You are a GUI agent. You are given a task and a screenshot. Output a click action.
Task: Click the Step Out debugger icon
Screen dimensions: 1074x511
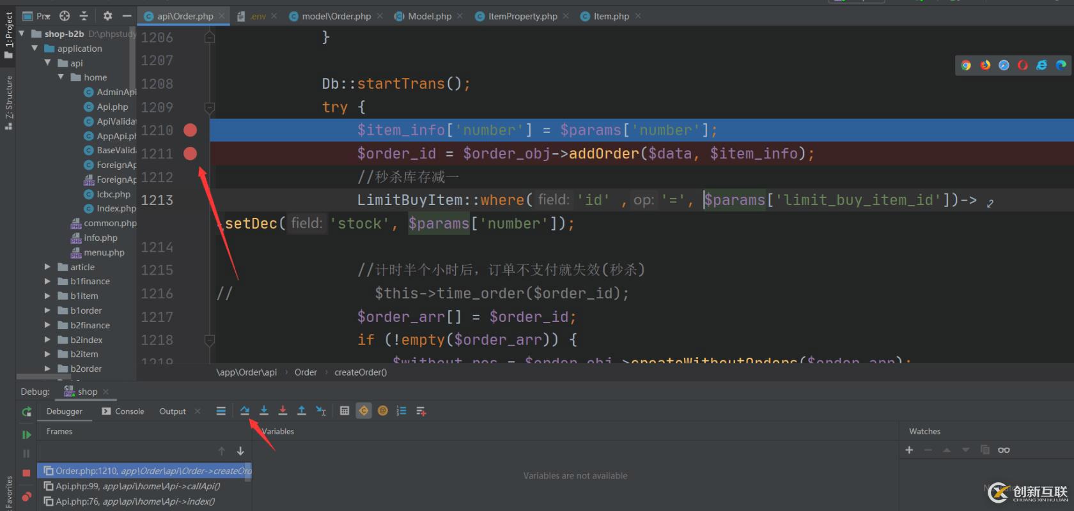coord(302,411)
